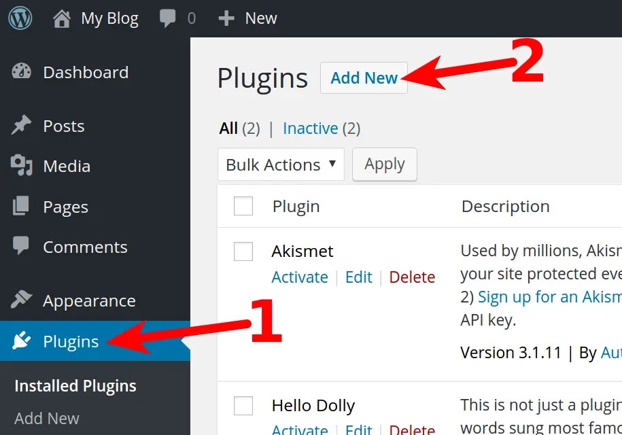Open the Bulk Actions dropdown

tap(280, 164)
